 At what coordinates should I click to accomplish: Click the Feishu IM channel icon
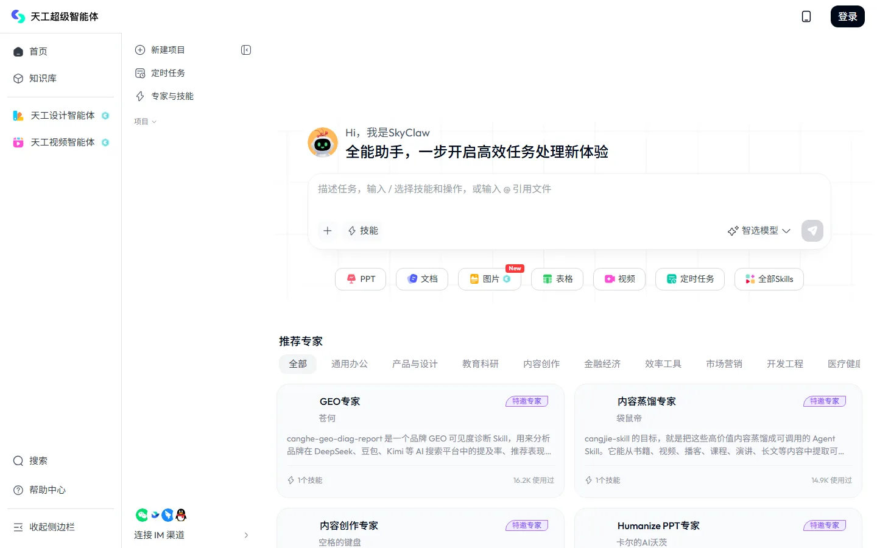tap(155, 515)
